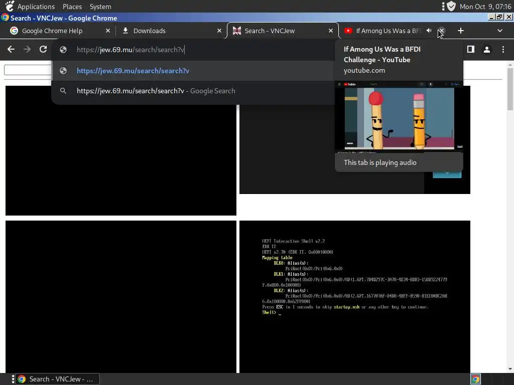Click the magnifier icon in search suggestion
Screen dimensions: 514x385
click(x=63, y=91)
